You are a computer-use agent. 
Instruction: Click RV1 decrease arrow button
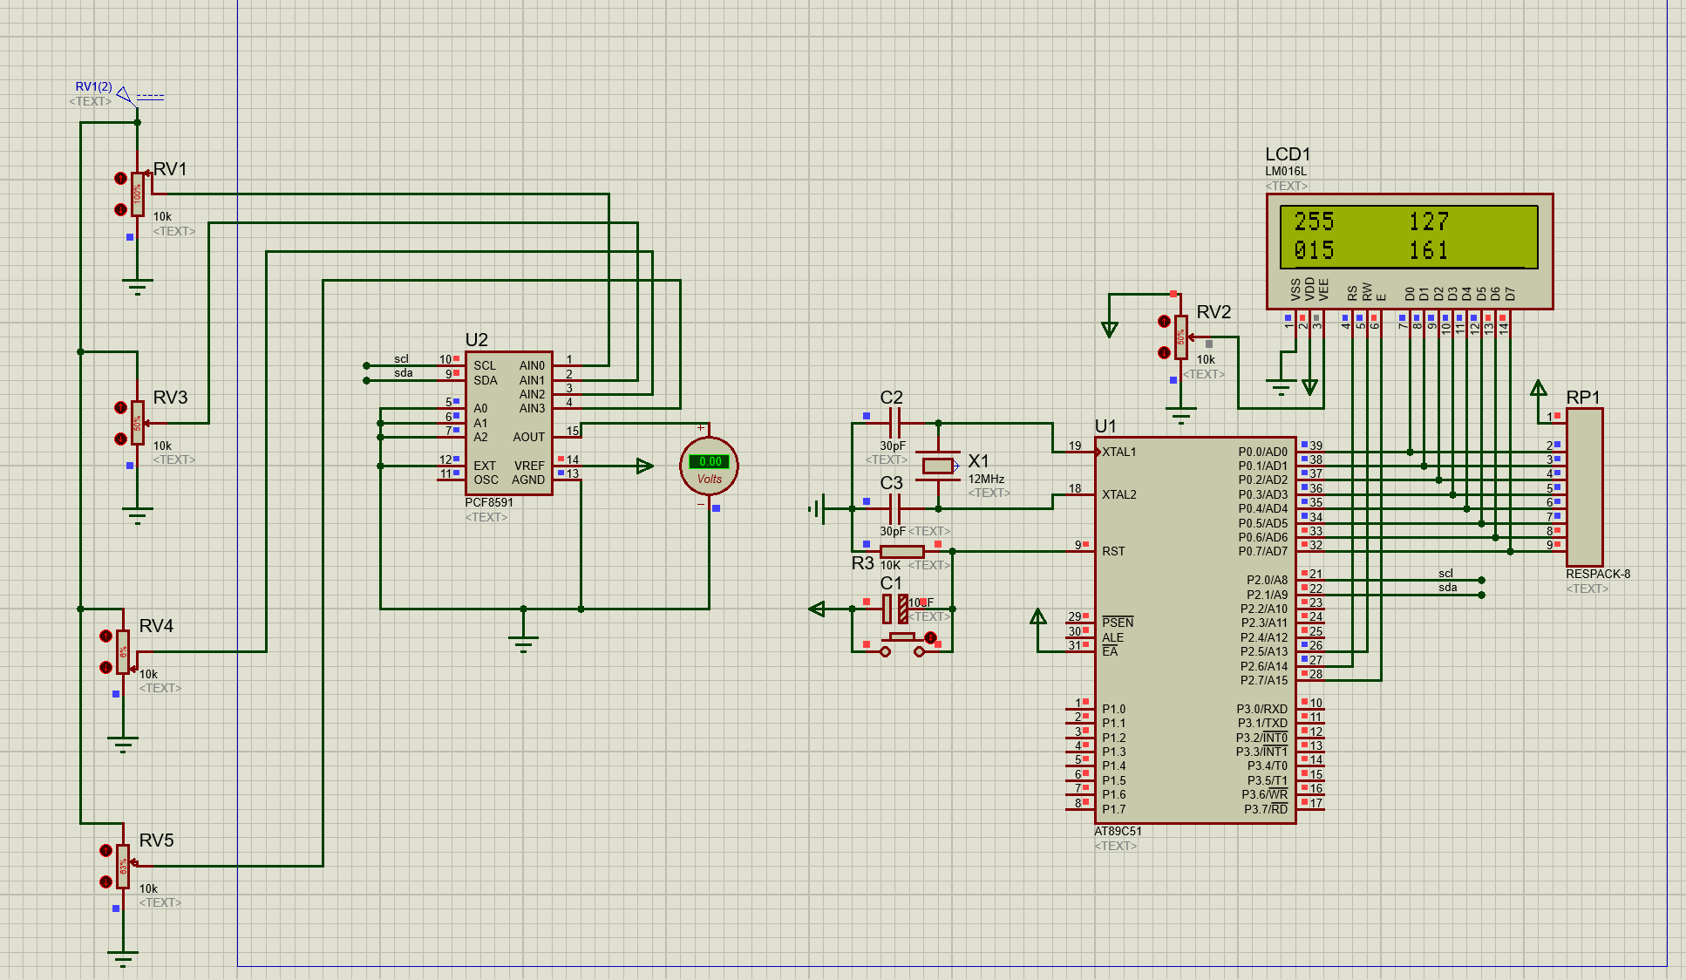[x=120, y=209]
